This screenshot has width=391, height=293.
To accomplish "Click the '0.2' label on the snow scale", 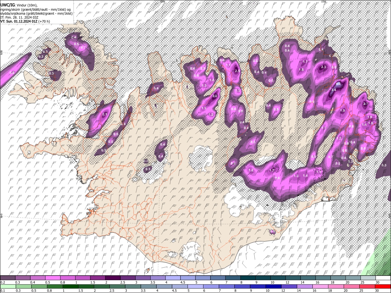I will pyautogui.click(x=2, y=282).
